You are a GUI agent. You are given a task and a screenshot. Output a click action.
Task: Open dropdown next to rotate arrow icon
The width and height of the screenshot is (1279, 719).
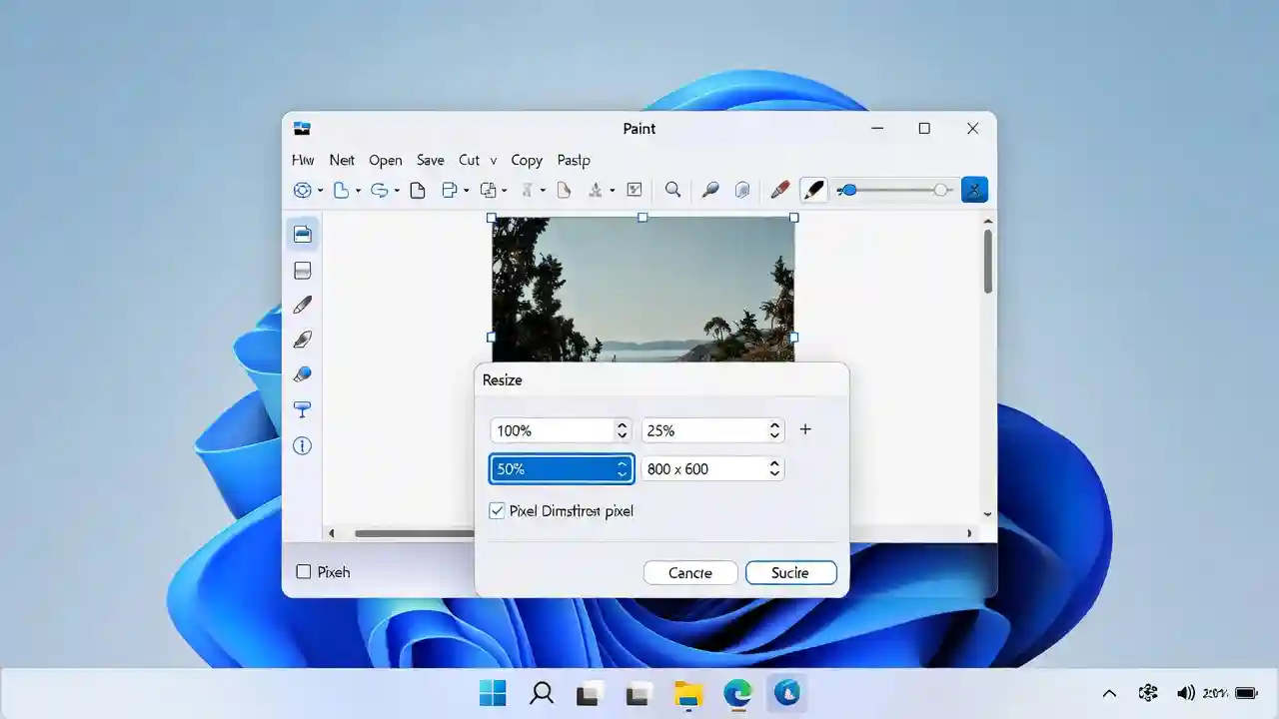point(396,191)
